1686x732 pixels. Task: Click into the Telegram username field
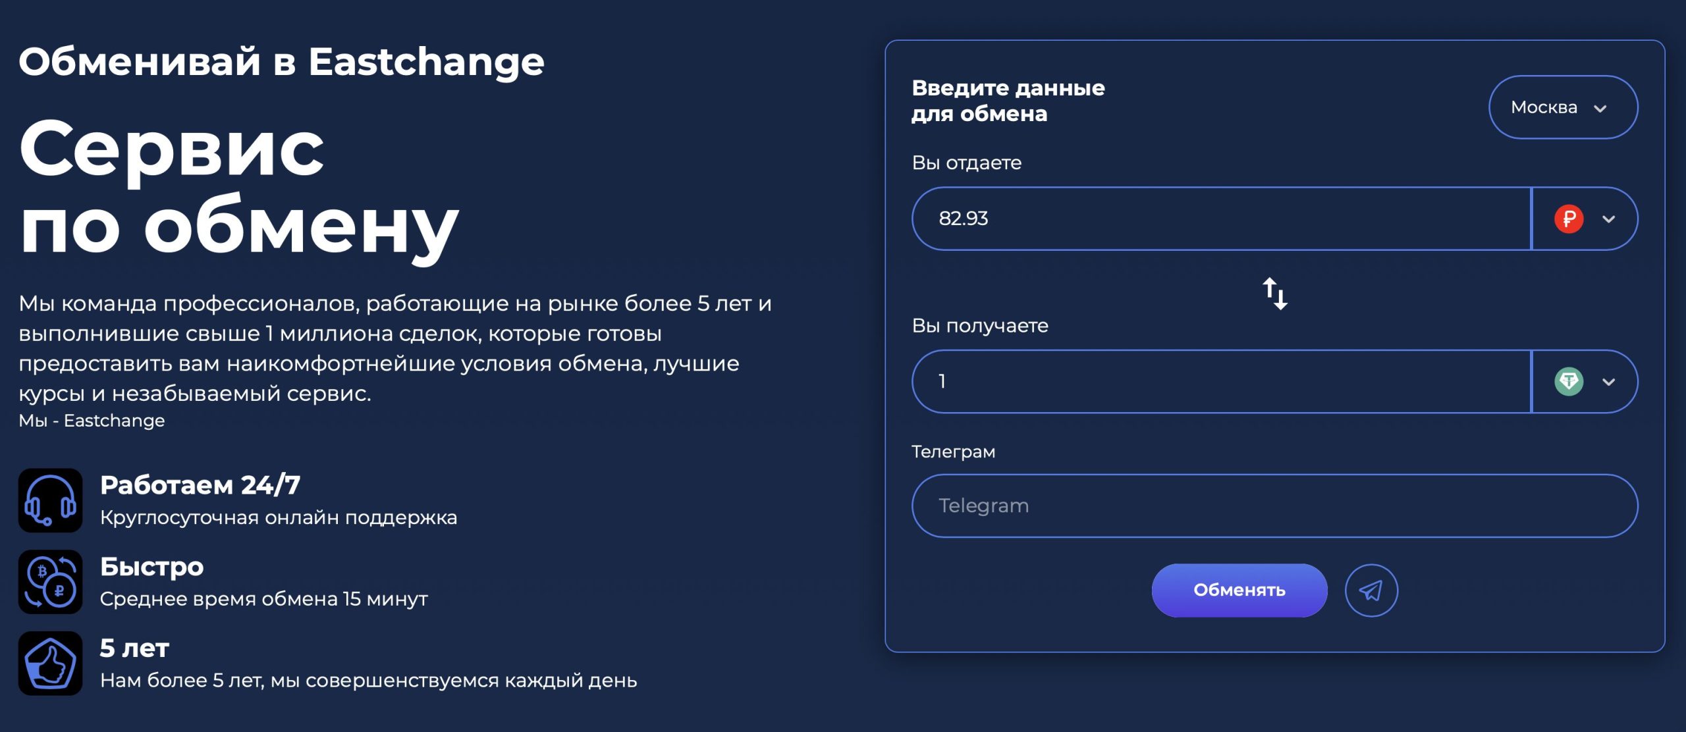[1274, 506]
